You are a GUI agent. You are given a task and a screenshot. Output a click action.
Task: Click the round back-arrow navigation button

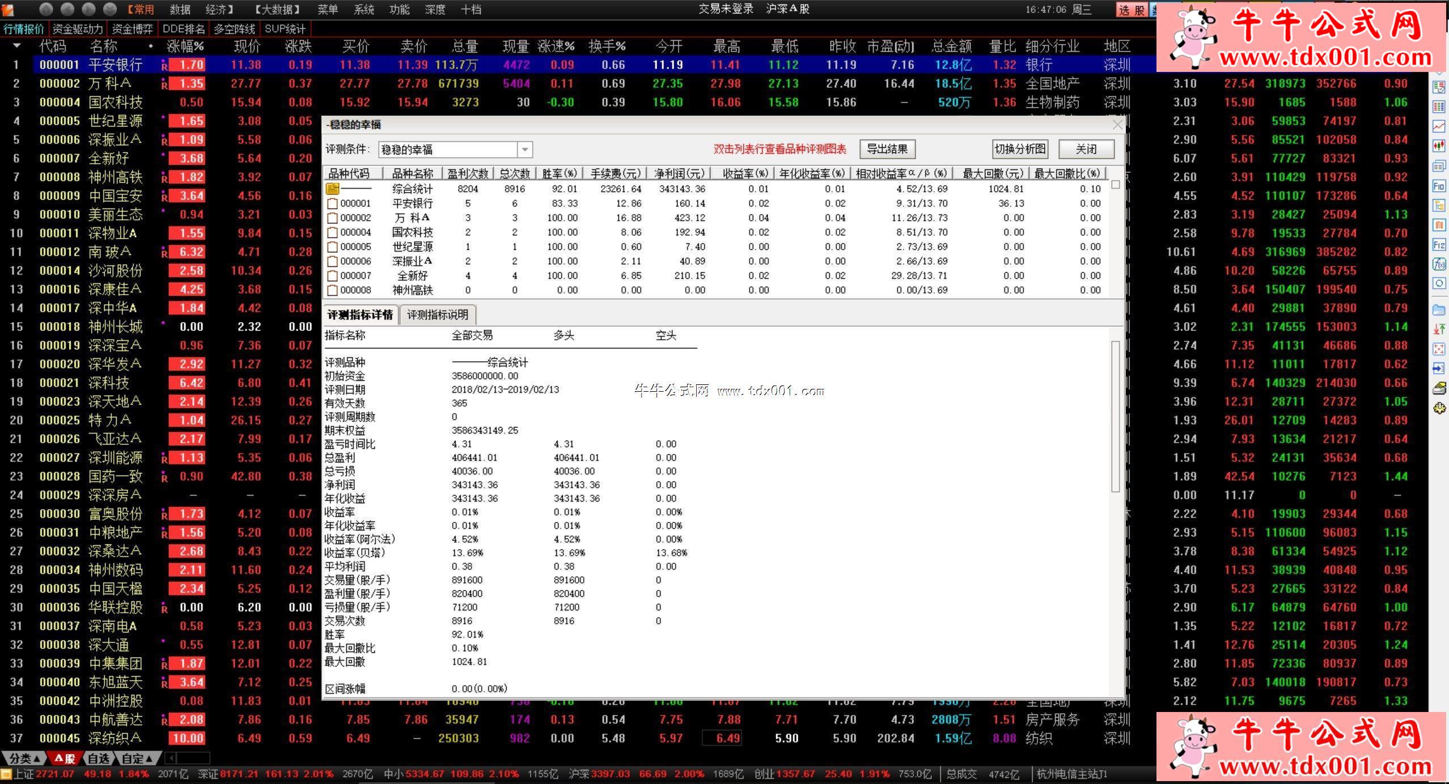click(67, 9)
